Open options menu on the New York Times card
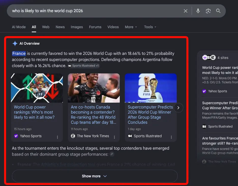The width and height of the screenshot is (238, 186). point(114,137)
